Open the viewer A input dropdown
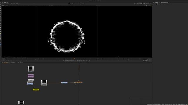Screen dimensions: 188x105 [x=71, y=4]
